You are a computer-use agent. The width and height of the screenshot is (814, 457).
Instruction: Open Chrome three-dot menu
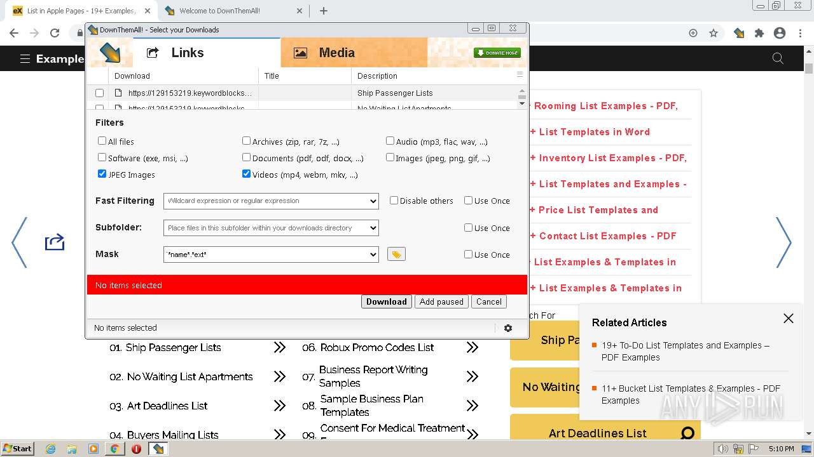pyautogui.click(x=800, y=33)
